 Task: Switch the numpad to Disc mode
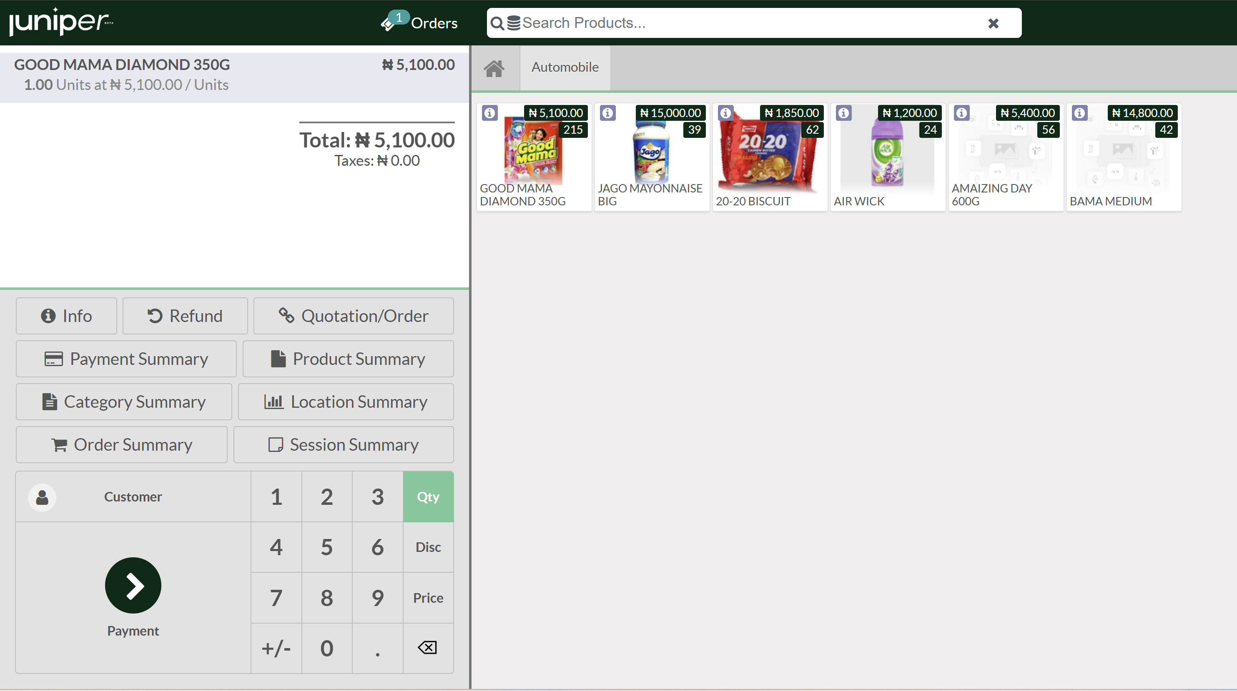(x=428, y=547)
